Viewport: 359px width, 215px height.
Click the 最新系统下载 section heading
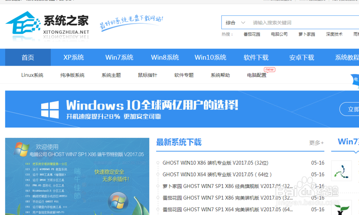pyautogui.click(x=179, y=142)
